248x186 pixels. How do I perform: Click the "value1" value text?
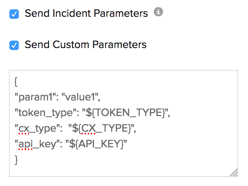tap(83, 97)
